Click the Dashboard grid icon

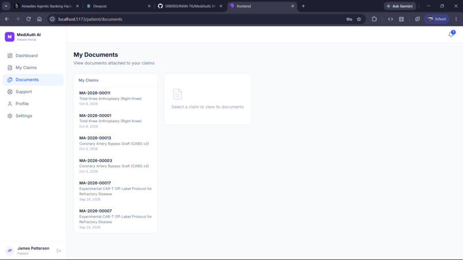tap(10, 56)
